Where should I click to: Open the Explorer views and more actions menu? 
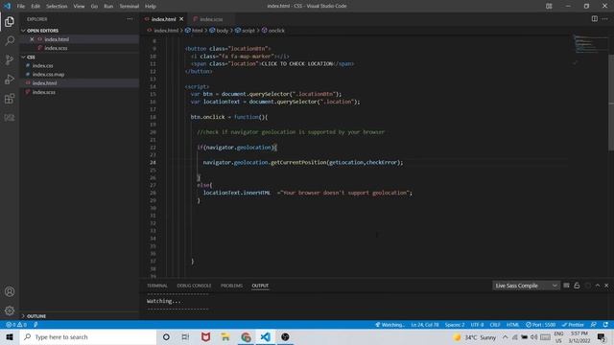(x=130, y=19)
